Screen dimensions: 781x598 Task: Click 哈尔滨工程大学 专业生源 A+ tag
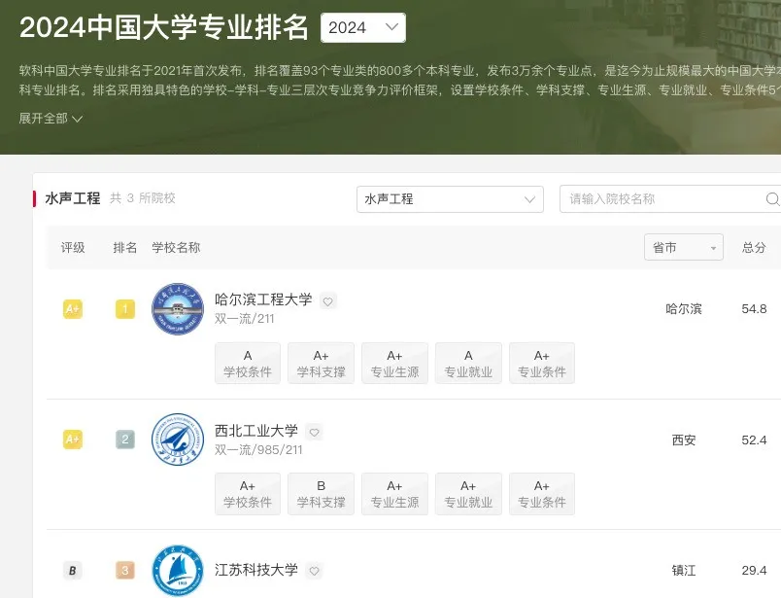394,363
